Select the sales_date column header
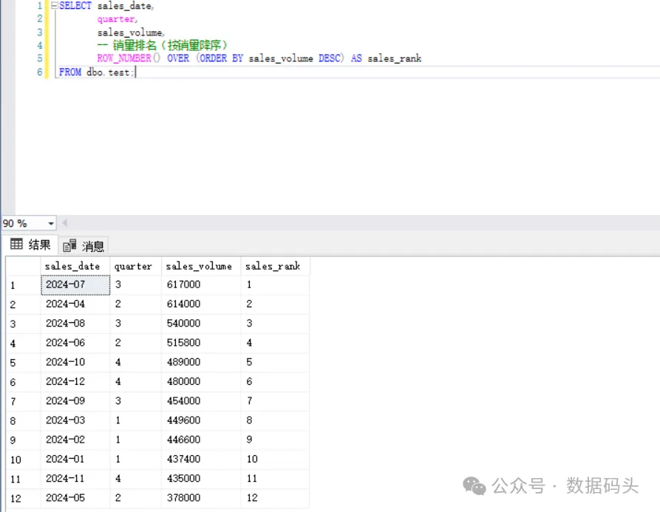660x512 pixels. click(x=75, y=266)
